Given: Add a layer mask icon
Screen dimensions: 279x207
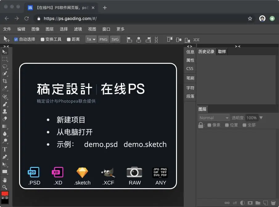Looking at the screenshot, I should (x=250, y=203).
